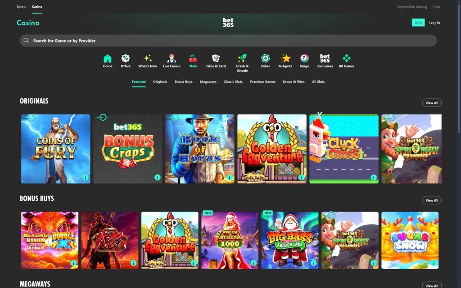The height and width of the screenshot is (288, 461).
Task: Click the Join button
Action: [x=418, y=22]
